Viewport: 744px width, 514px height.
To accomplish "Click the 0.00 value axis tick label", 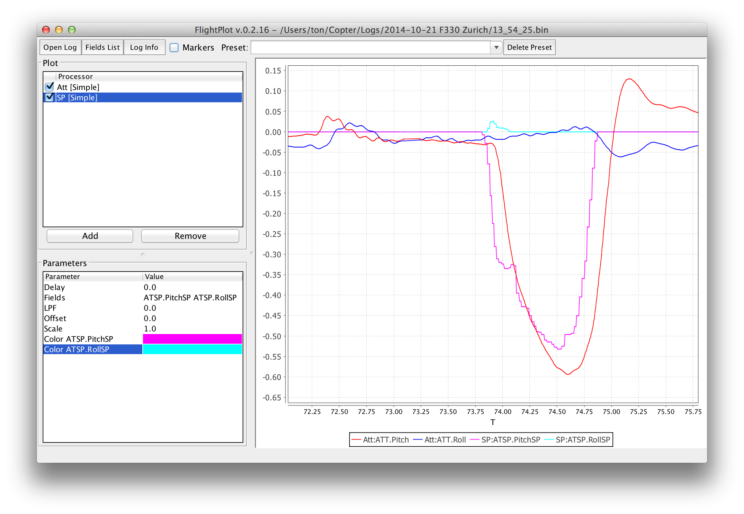I will pyautogui.click(x=273, y=132).
